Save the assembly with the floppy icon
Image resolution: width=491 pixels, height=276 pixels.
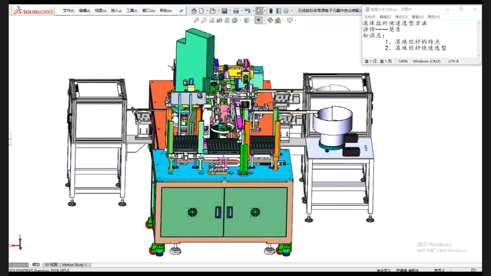(224, 11)
